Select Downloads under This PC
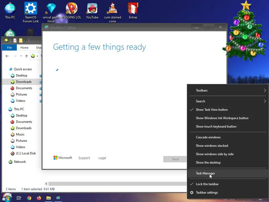Viewport: 269px width, 202px height. (22, 128)
